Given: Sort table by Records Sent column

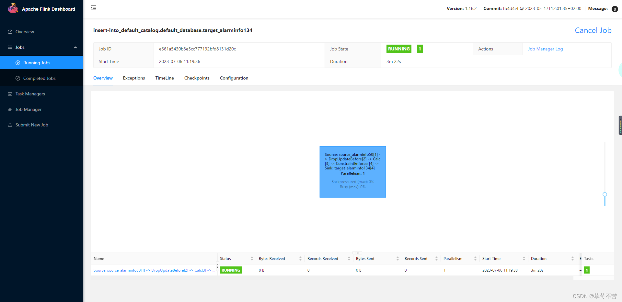Looking at the screenshot, I should click(436, 259).
